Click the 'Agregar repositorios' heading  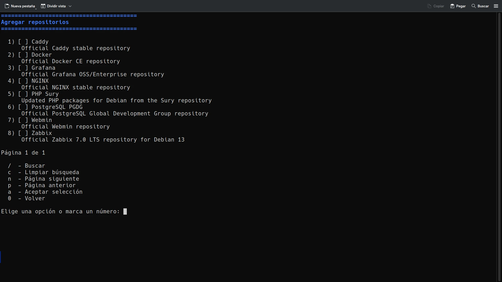click(35, 22)
